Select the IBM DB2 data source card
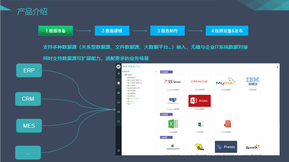 (253, 83)
